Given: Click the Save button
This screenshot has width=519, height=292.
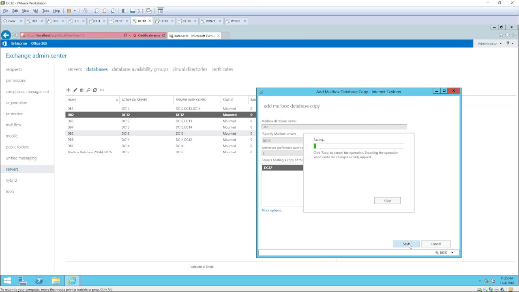Looking at the screenshot, I should pyautogui.click(x=406, y=244).
